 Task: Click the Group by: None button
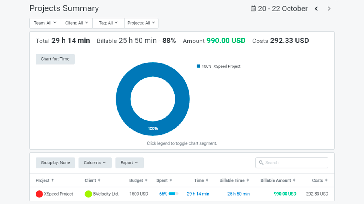55,163
